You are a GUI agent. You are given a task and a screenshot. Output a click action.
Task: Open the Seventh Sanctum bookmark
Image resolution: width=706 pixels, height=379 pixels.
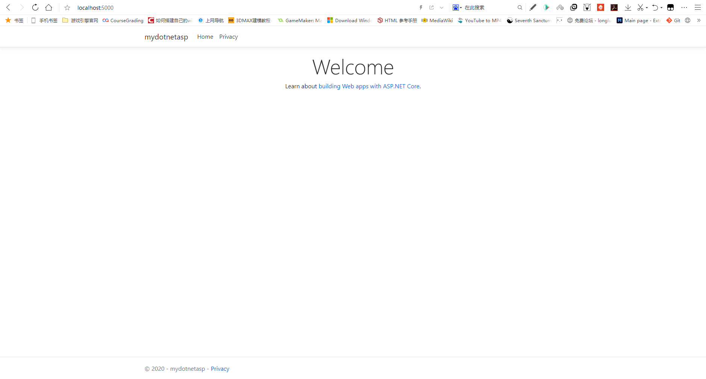(529, 20)
